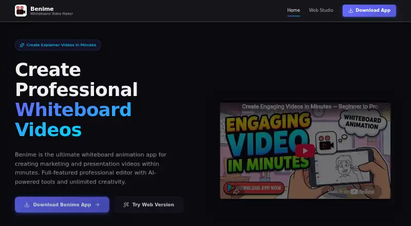Play the YouTube video with red play button

click(x=305, y=151)
